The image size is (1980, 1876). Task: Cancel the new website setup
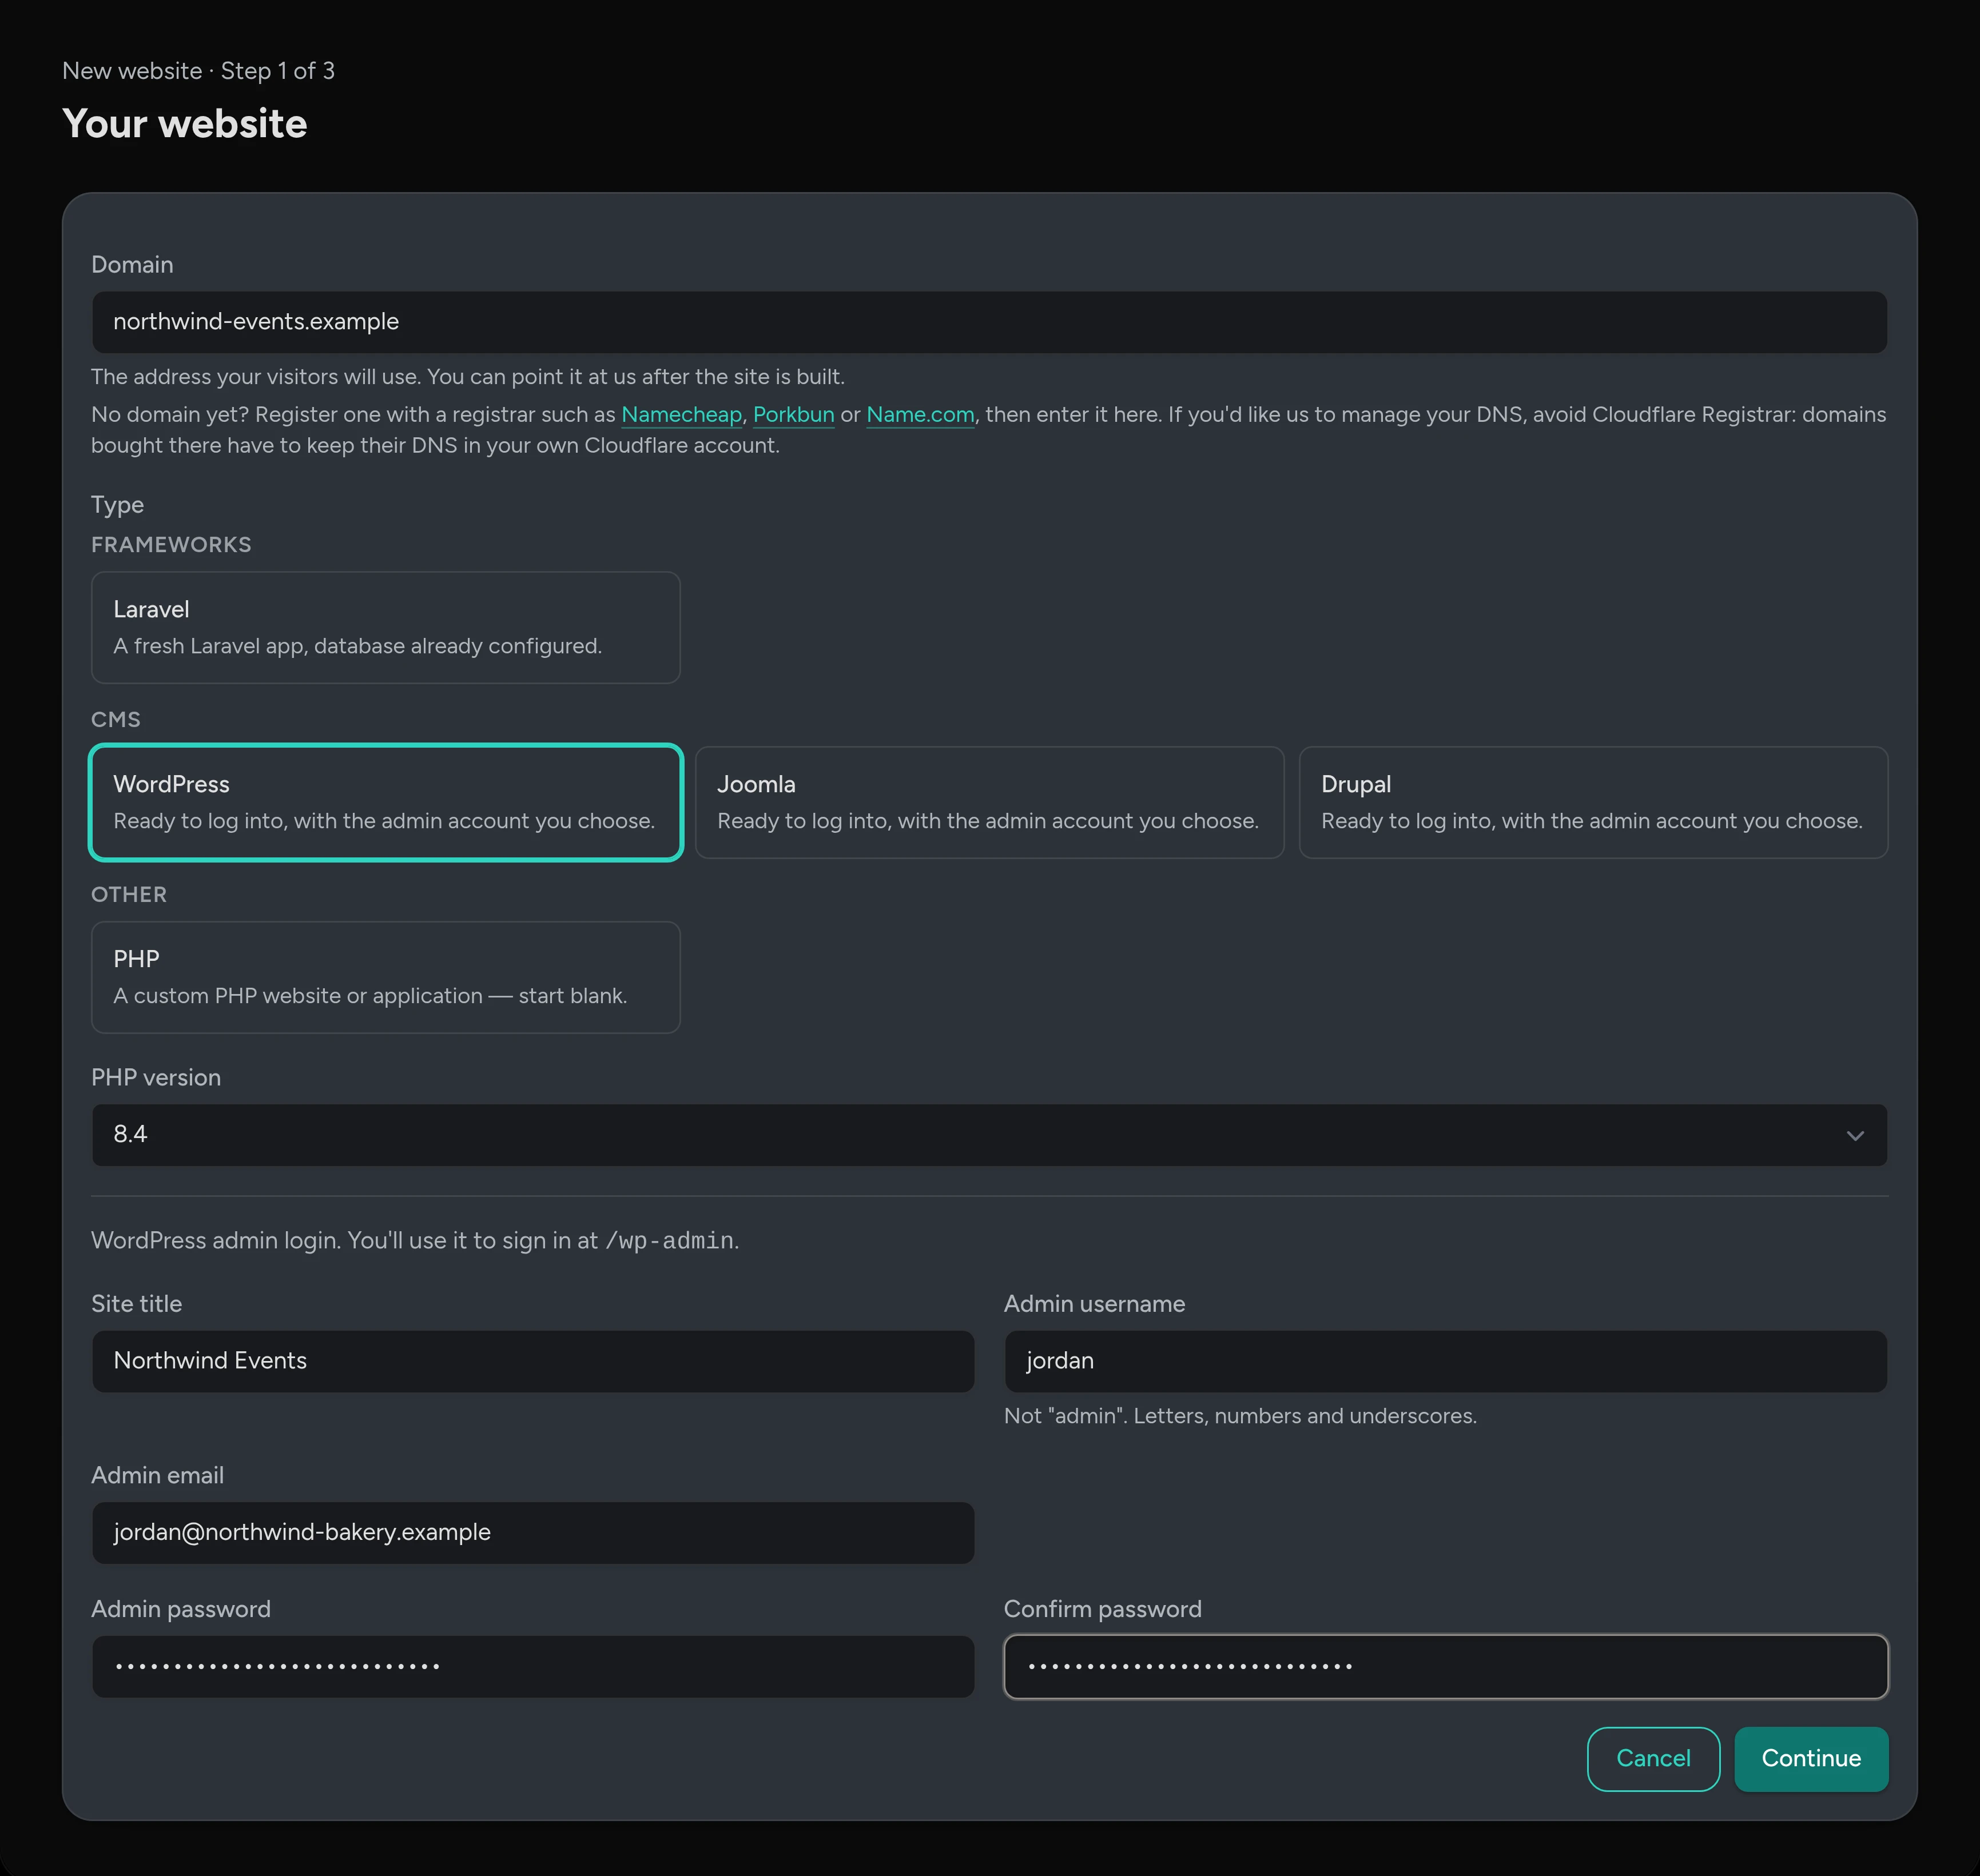[1653, 1758]
